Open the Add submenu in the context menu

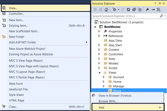pos(128,107)
